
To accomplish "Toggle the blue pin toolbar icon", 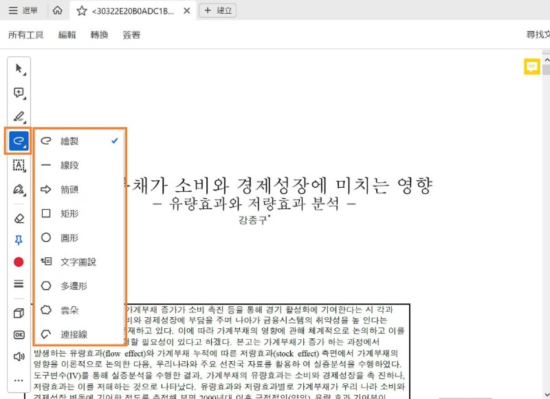I will pyautogui.click(x=19, y=240).
